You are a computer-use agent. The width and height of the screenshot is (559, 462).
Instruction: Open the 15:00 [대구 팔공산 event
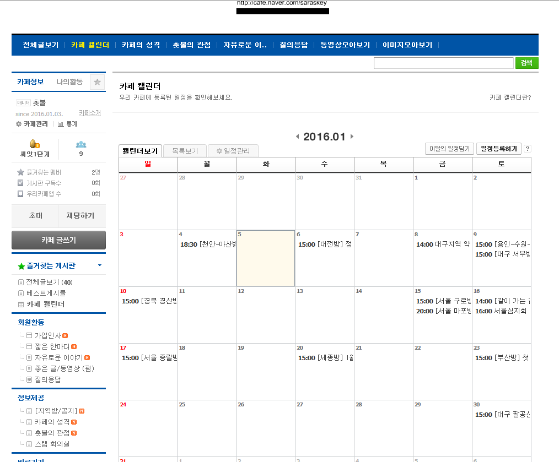(x=502, y=415)
